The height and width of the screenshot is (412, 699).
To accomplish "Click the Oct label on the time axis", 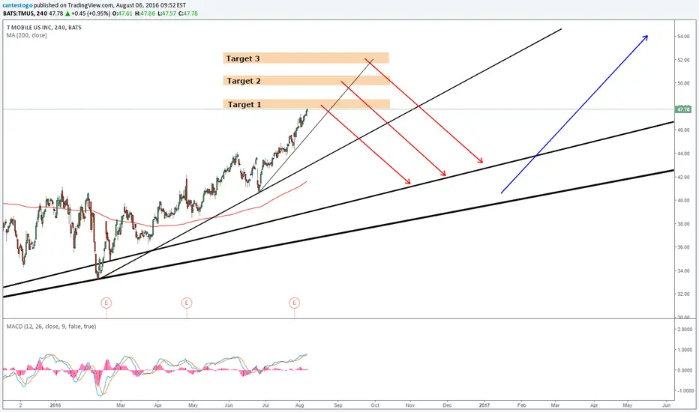I will 375,405.
